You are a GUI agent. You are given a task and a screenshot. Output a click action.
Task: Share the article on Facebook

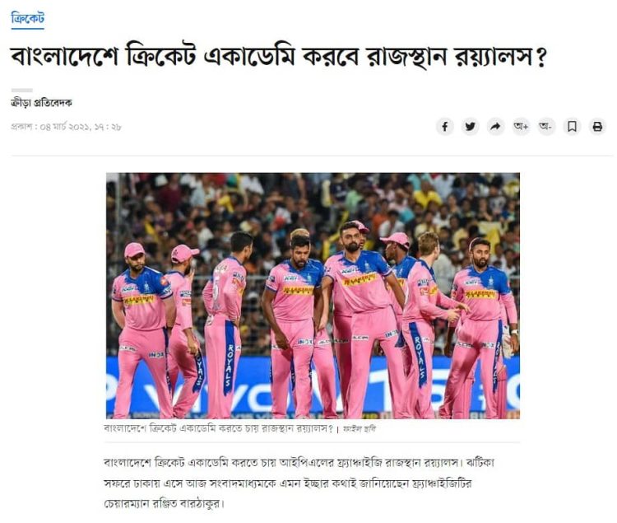[444, 126]
